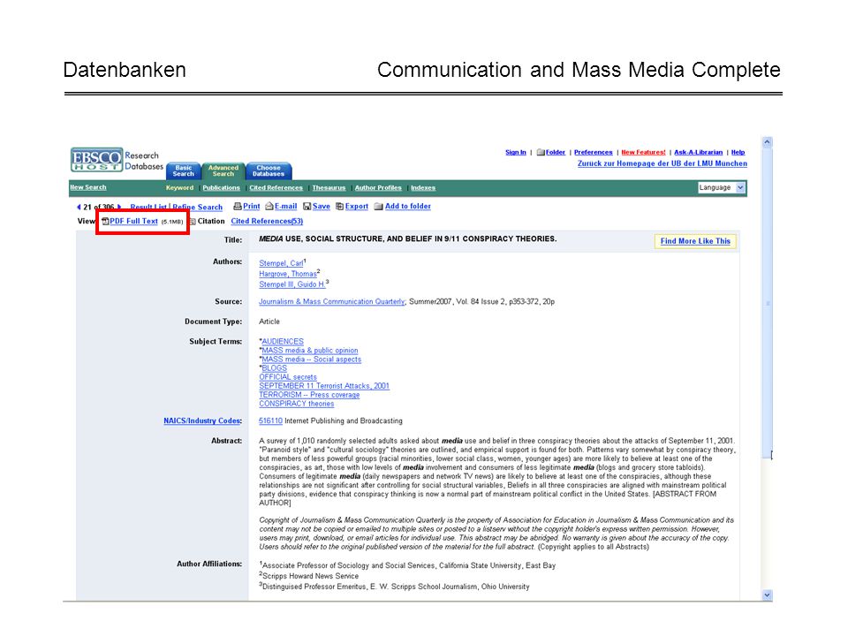
Task: Open author Hargrove, Thomas link
Action: click(288, 274)
